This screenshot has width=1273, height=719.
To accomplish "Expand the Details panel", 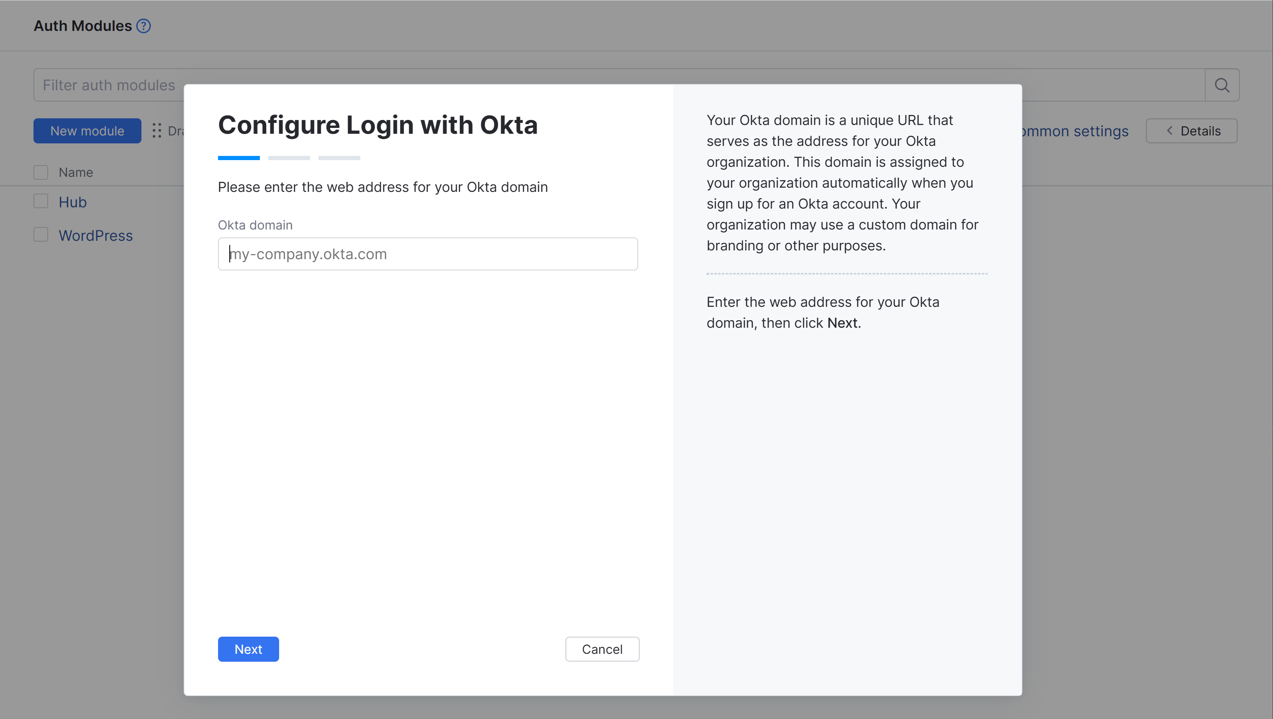I will tap(1191, 131).
